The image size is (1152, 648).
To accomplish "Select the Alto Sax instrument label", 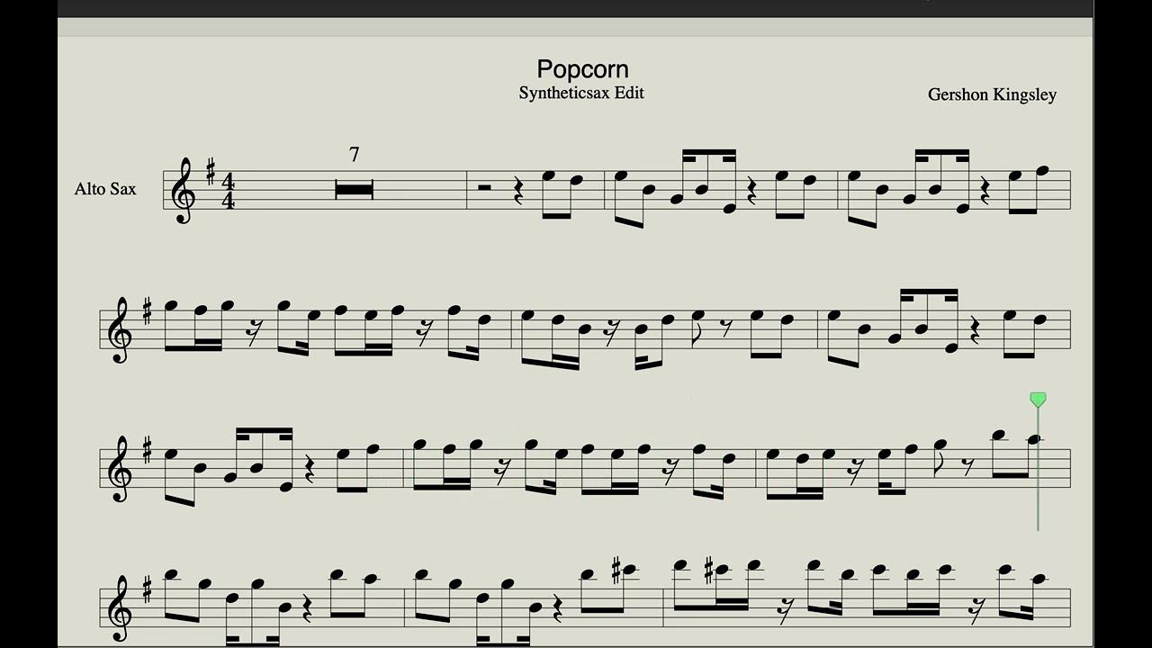I will point(105,189).
